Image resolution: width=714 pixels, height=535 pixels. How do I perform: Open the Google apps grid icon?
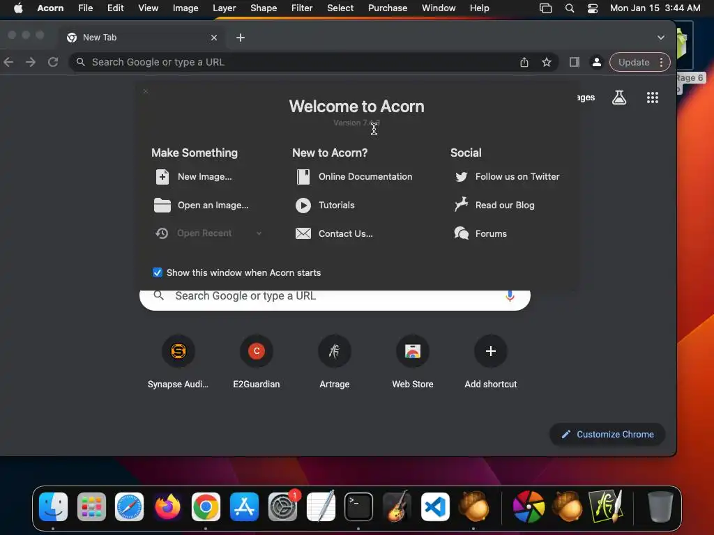653,98
